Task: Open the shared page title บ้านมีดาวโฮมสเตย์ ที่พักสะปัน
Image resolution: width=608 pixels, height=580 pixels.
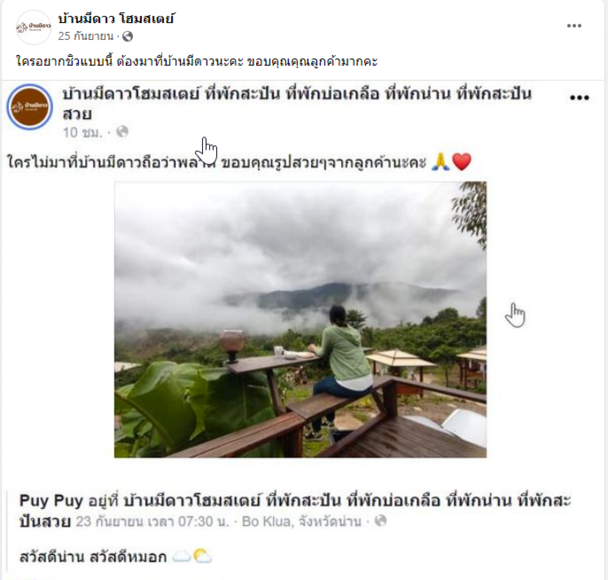Action: [297, 104]
